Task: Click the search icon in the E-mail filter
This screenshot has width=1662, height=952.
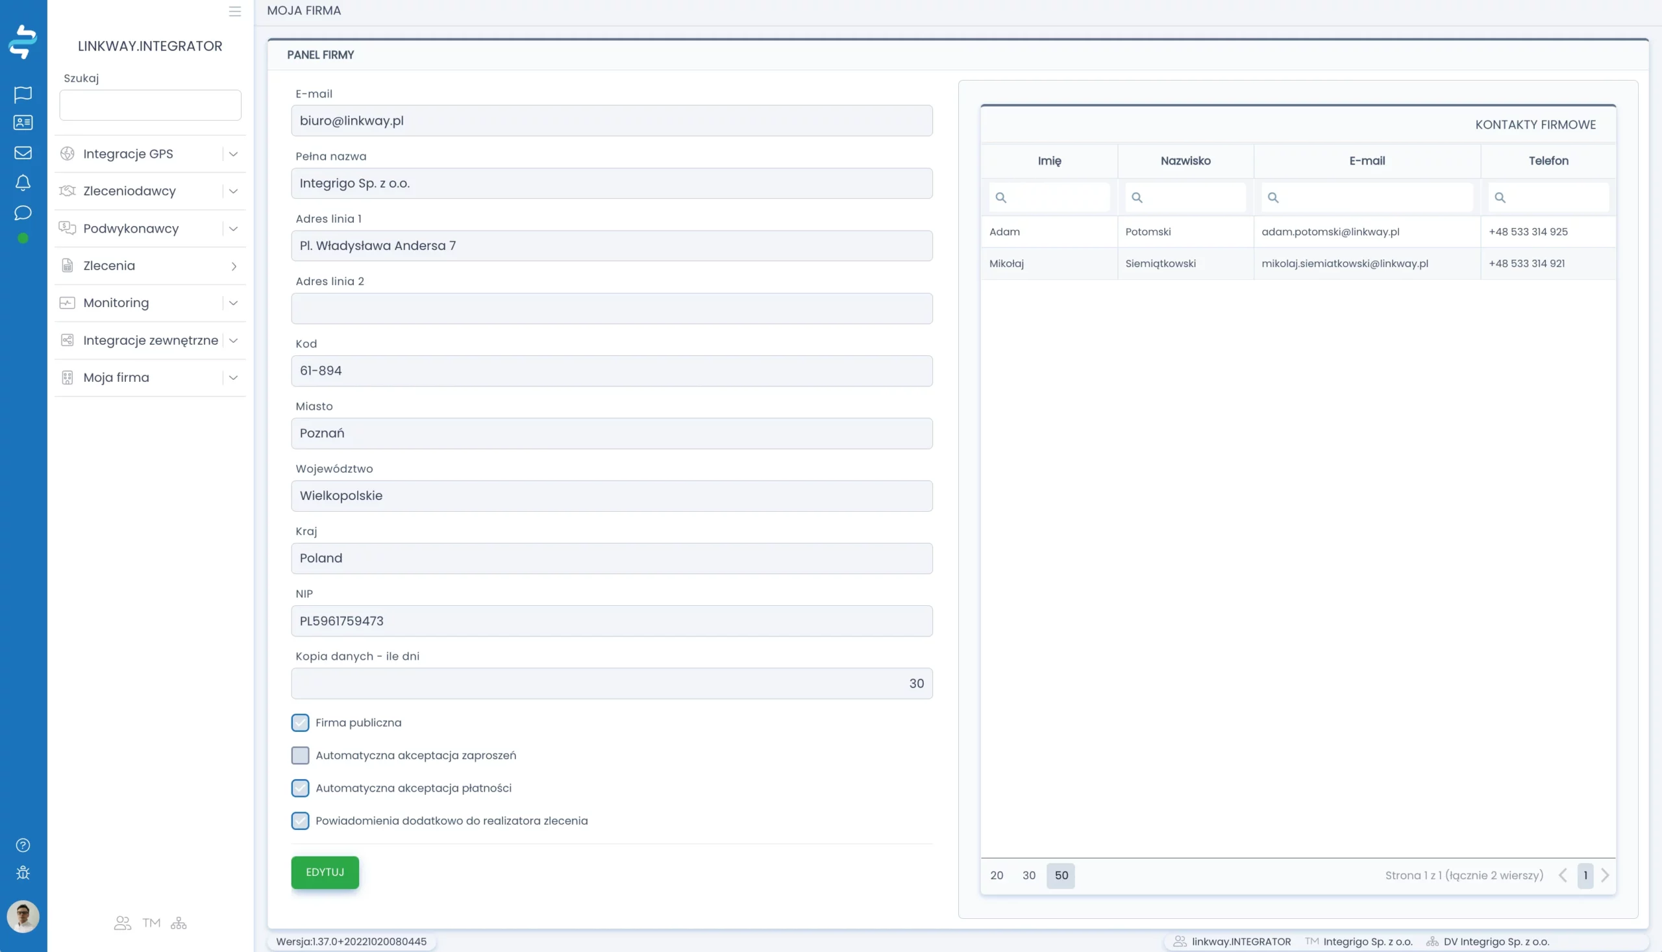Action: pyautogui.click(x=1273, y=197)
